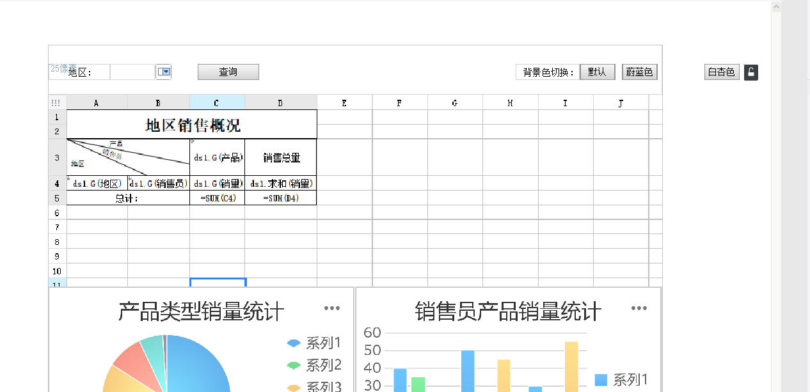Screen dimensions: 810x392
Task: Select row 3 header
Action: [58, 157]
